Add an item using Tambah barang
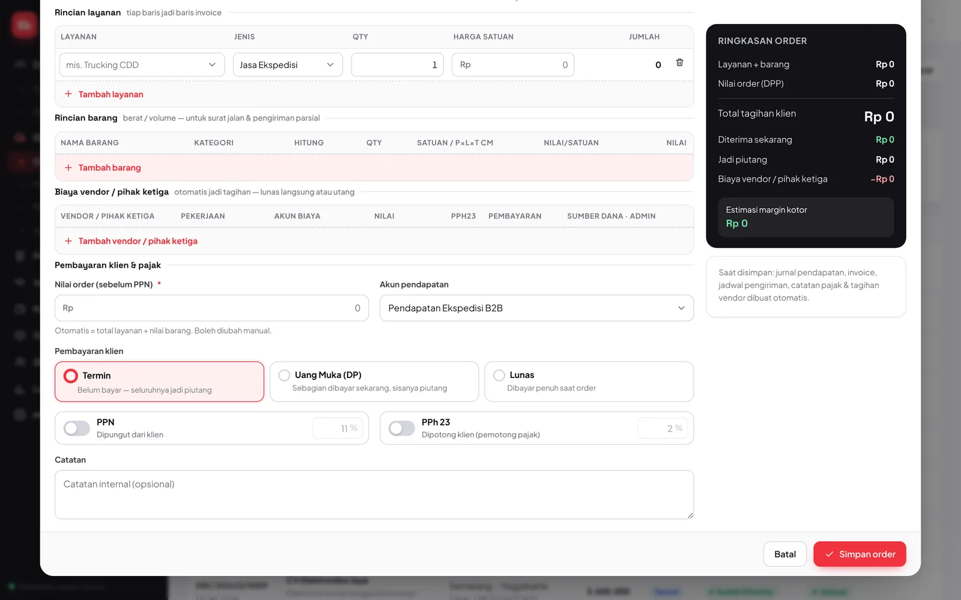Image resolution: width=961 pixels, height=600 pixels. coord(103,168)
